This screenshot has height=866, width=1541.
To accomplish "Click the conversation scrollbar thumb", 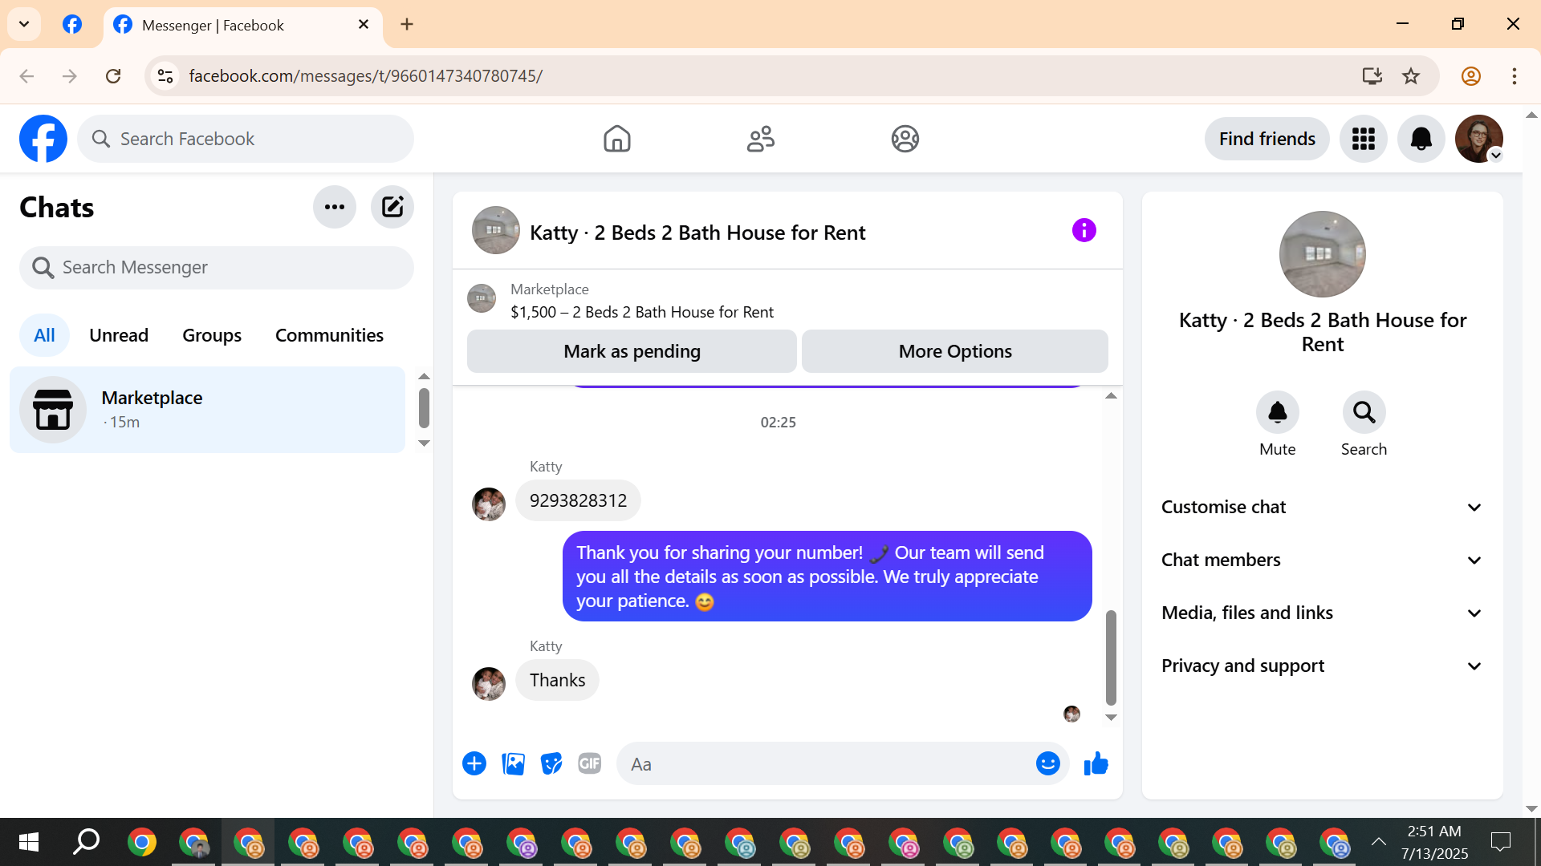I will tap(1111, 658).
